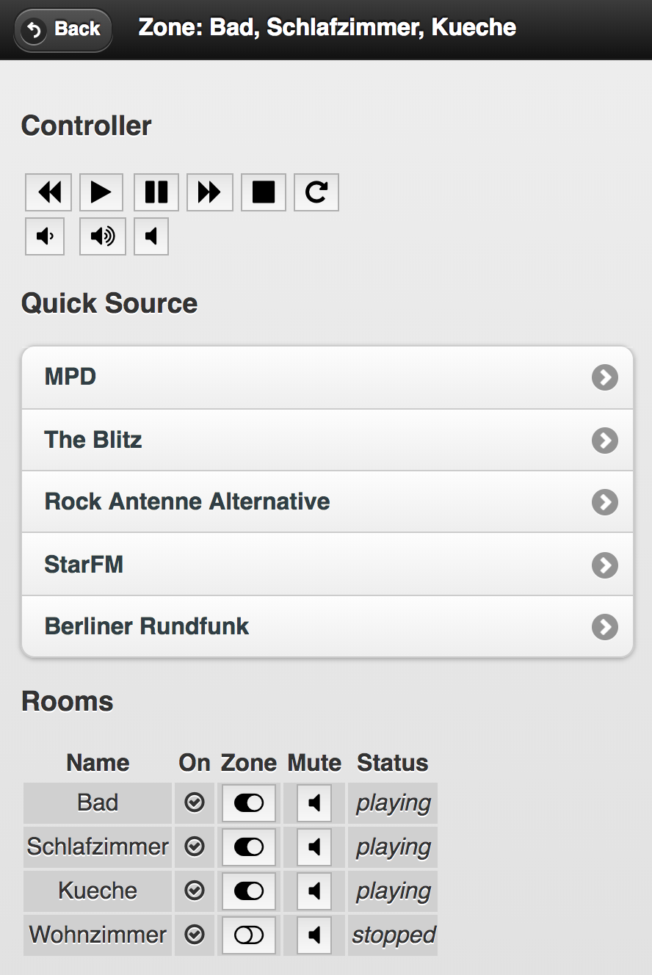The image size is (652, 975).
Task: Expand the Berliner Rundfunk arrow
Action: click(604, 627)
